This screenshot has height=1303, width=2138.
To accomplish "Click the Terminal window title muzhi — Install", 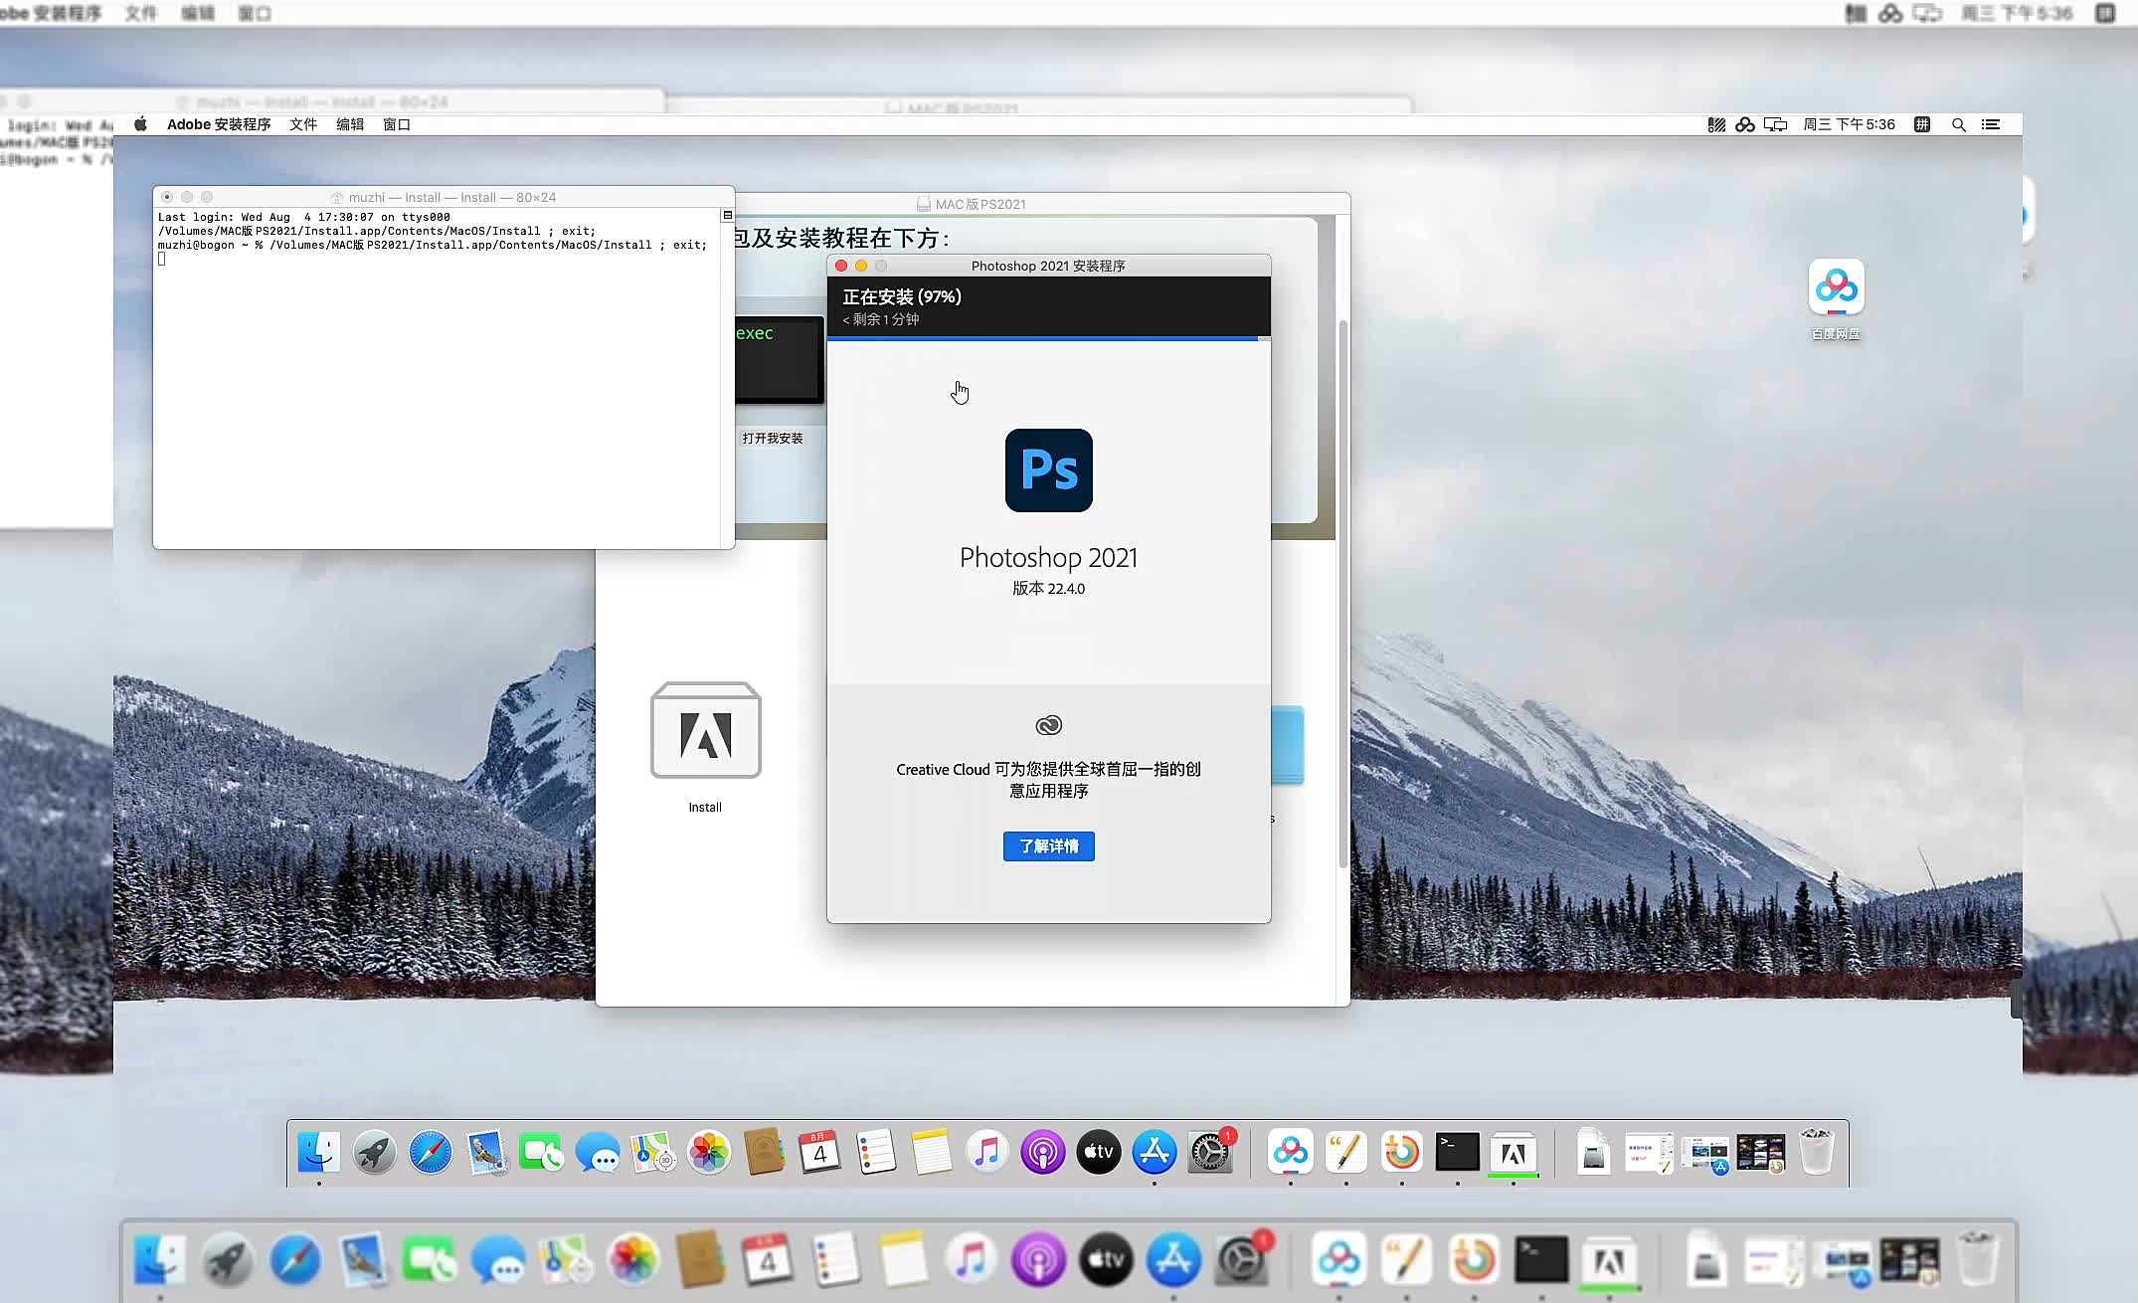I will pyautogui.click(x=452, y=197).
